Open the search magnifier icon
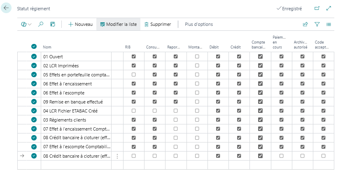 pos(41,24)
